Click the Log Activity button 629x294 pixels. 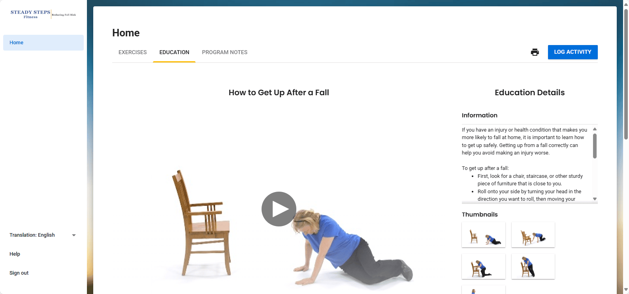click(573, 52)
